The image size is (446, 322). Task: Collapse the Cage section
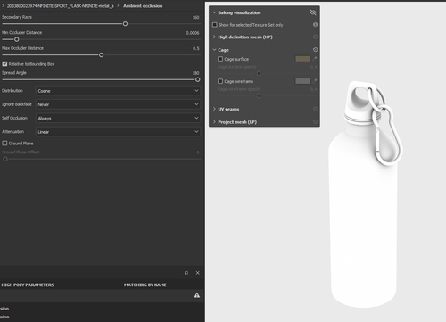click(214, 50)
